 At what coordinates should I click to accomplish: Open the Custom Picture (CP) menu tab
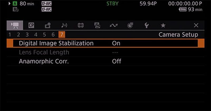coord(31,25)
